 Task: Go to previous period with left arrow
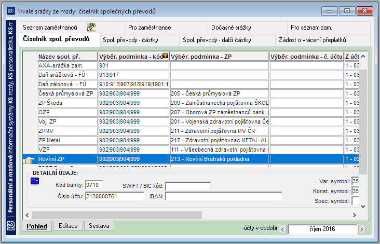point(283,229)
